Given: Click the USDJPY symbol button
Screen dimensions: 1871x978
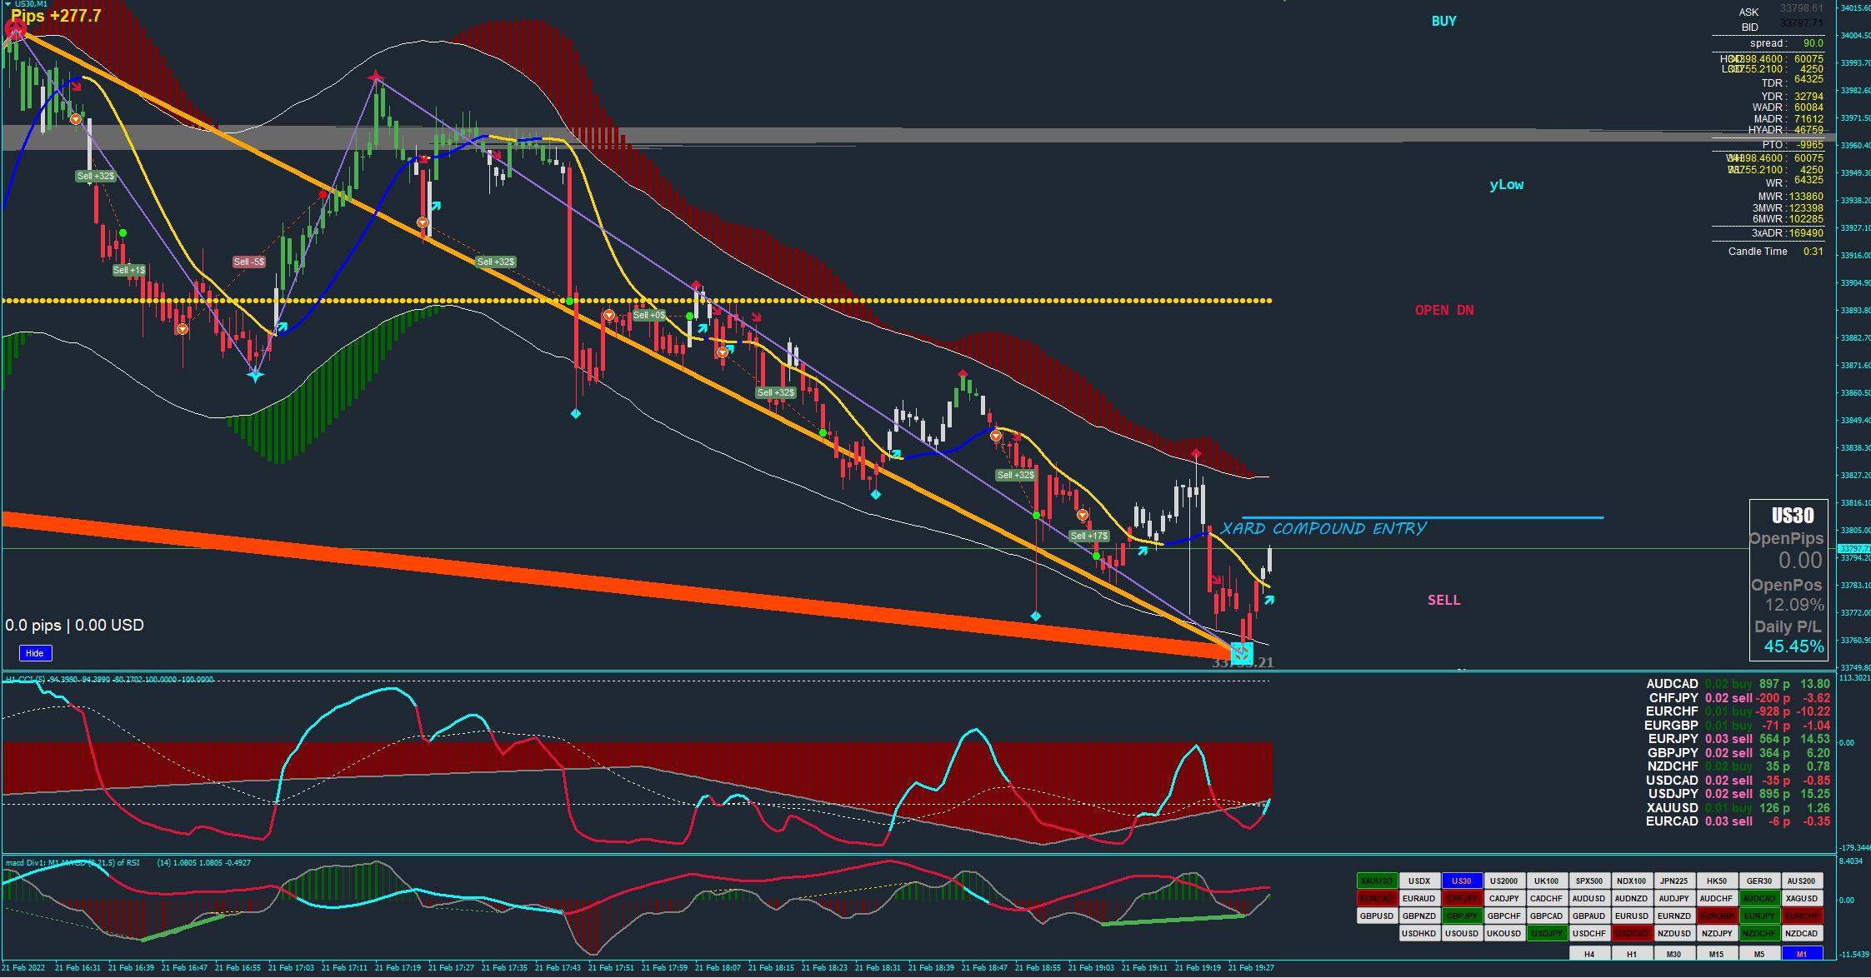Looking at the screenshot, I should pos(1546,933).
